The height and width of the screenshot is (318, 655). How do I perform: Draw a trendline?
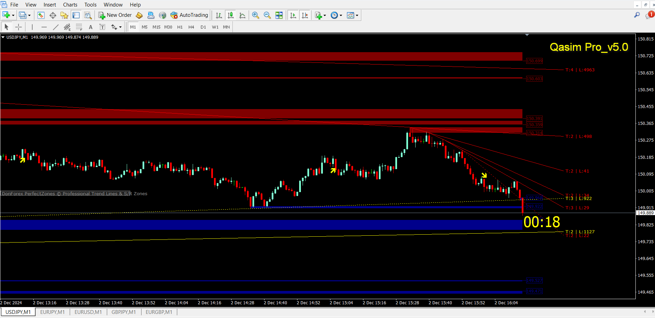point(55,27)
